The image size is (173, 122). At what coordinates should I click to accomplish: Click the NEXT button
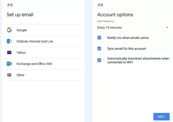tap(161, 117)
